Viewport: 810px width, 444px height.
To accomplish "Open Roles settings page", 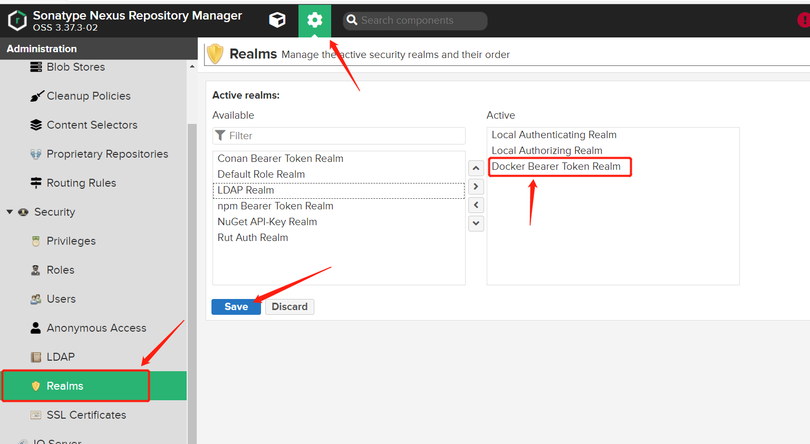I will point(60,270).
